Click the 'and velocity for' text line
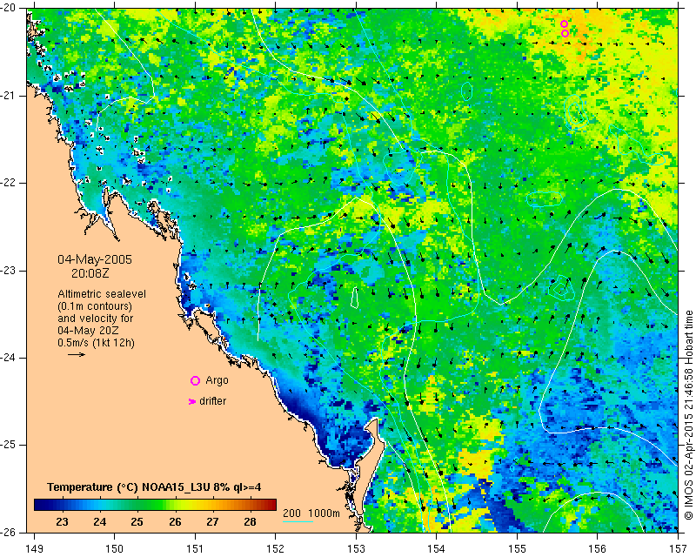 pos(95,319)
